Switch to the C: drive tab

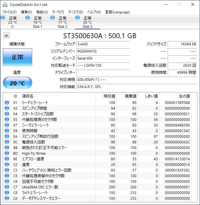click(13, 22)
